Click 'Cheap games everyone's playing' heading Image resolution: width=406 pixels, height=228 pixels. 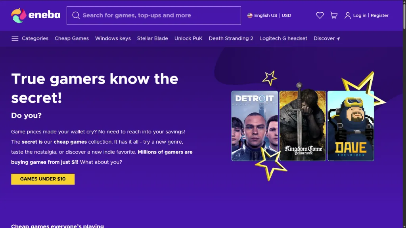click(x=57, y=226)
